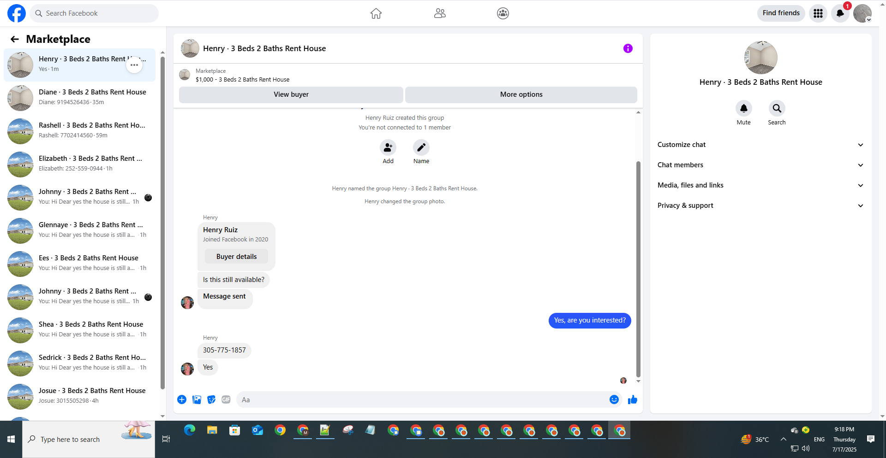886x458 pixels.
Task: Open the Windows Start menu
Action: (11, 439)
